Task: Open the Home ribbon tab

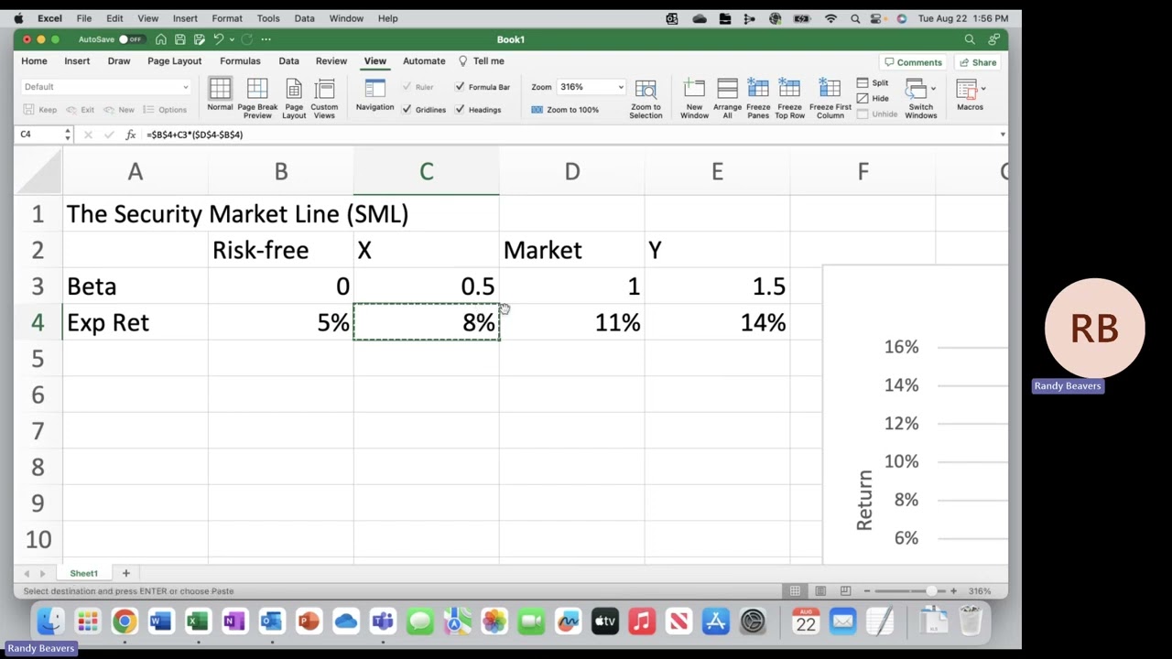Action: (x=34, y=61)
